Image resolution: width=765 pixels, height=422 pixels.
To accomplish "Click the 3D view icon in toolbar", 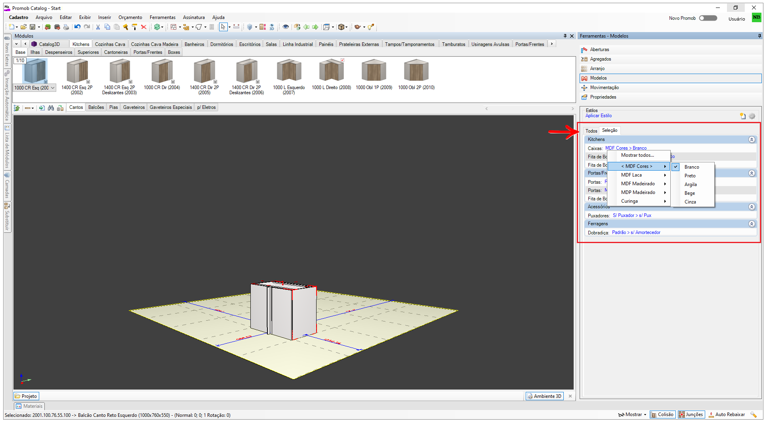I will point(272,27).
